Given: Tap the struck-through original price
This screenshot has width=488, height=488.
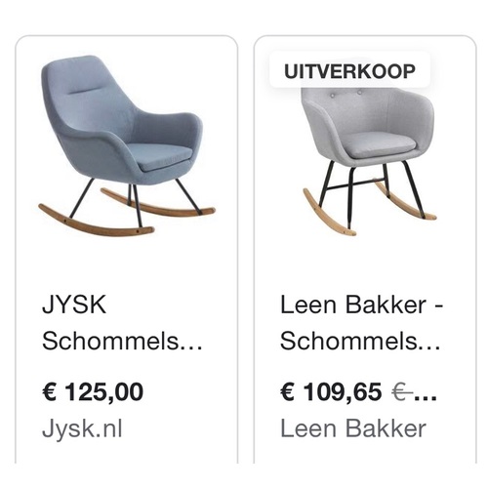Looking at the screenshot, I should pyautogui.click(x=414, y=392).
